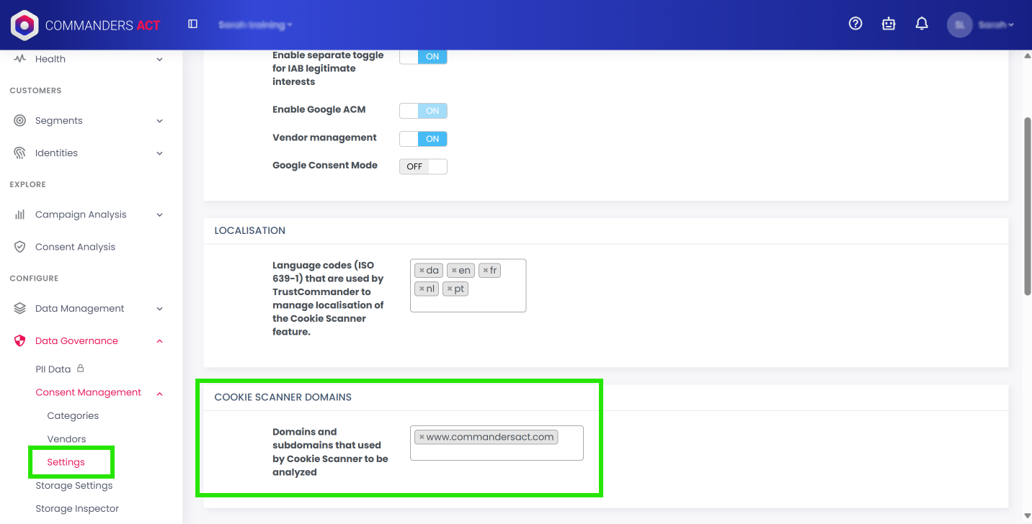Click the Commanders Act logo icon
The height and width of the screenshot is (524, 1032).
point(25,25)
